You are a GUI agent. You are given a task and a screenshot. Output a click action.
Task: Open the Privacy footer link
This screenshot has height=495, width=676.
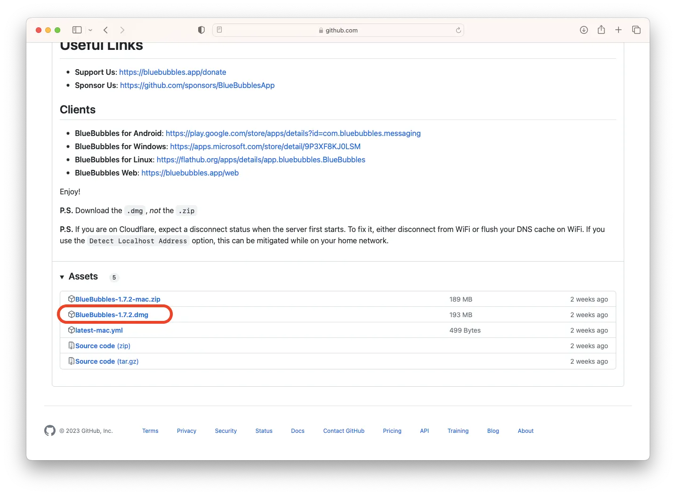tap(186, 431)
